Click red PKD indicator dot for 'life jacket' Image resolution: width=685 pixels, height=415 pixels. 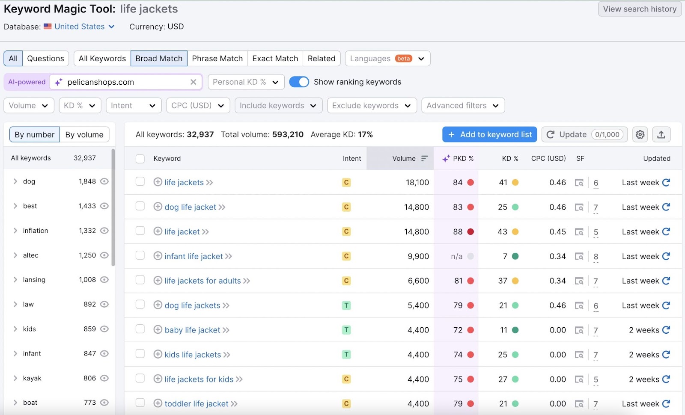pos(471,231)
